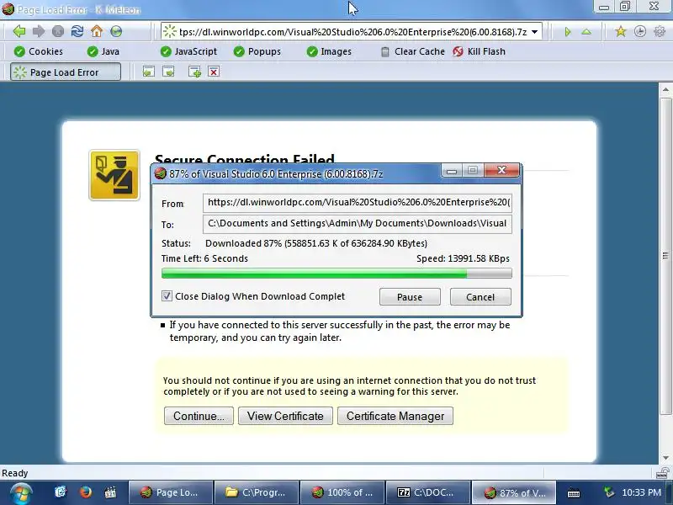Switch to the C:\Progr... folder taskbar button
Viewport: 673px width, 505px height.
[257, 492]
